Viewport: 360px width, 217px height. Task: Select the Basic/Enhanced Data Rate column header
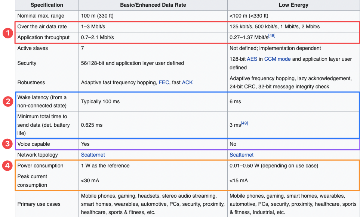(x=153, y=5)
